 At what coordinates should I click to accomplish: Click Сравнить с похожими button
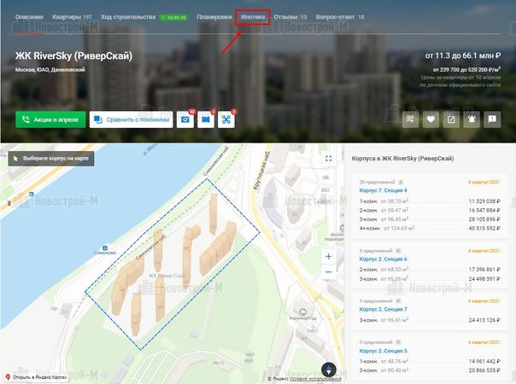tap(131, 120)
